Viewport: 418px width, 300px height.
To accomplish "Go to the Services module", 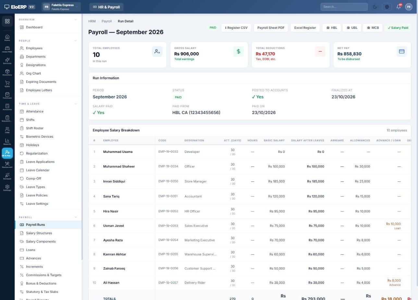I will click(7, 61).
